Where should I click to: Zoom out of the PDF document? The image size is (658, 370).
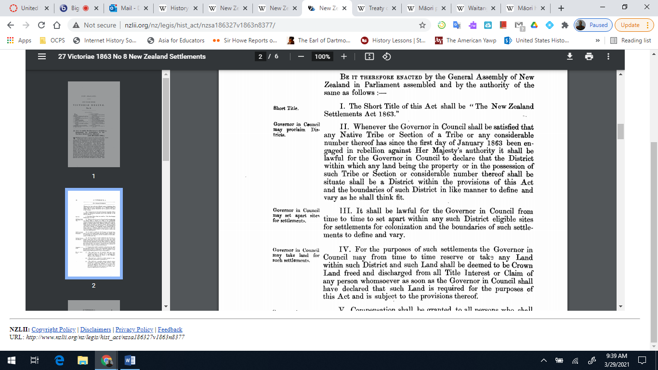click(x=301, y=56)
